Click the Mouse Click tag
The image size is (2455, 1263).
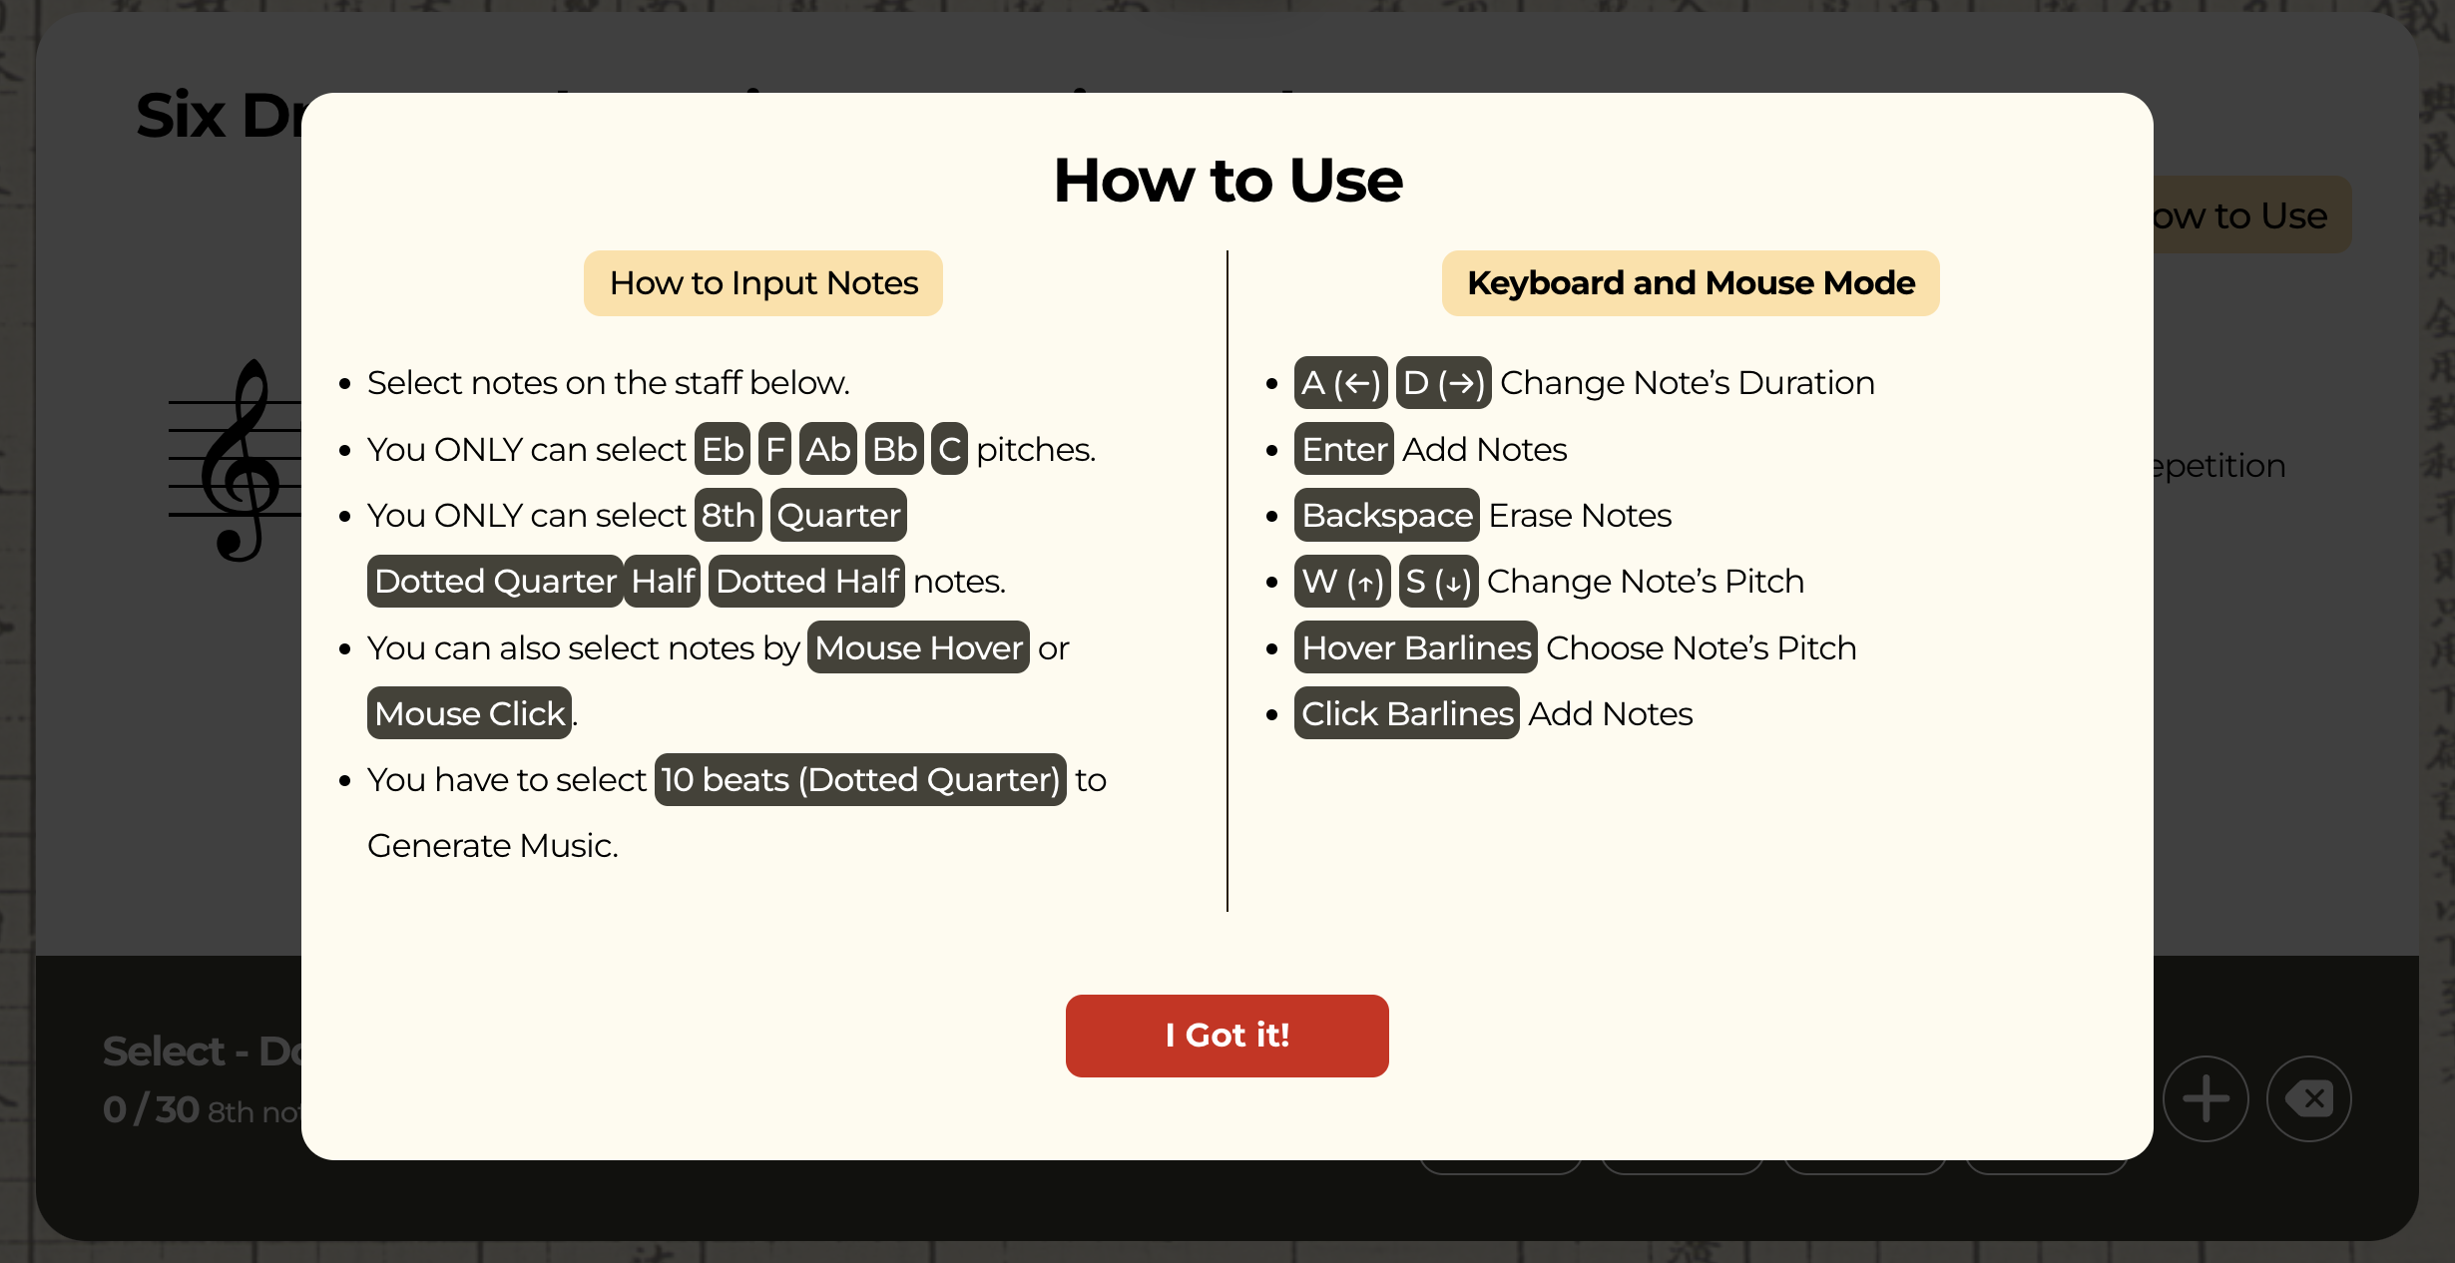tap(469, 713)
